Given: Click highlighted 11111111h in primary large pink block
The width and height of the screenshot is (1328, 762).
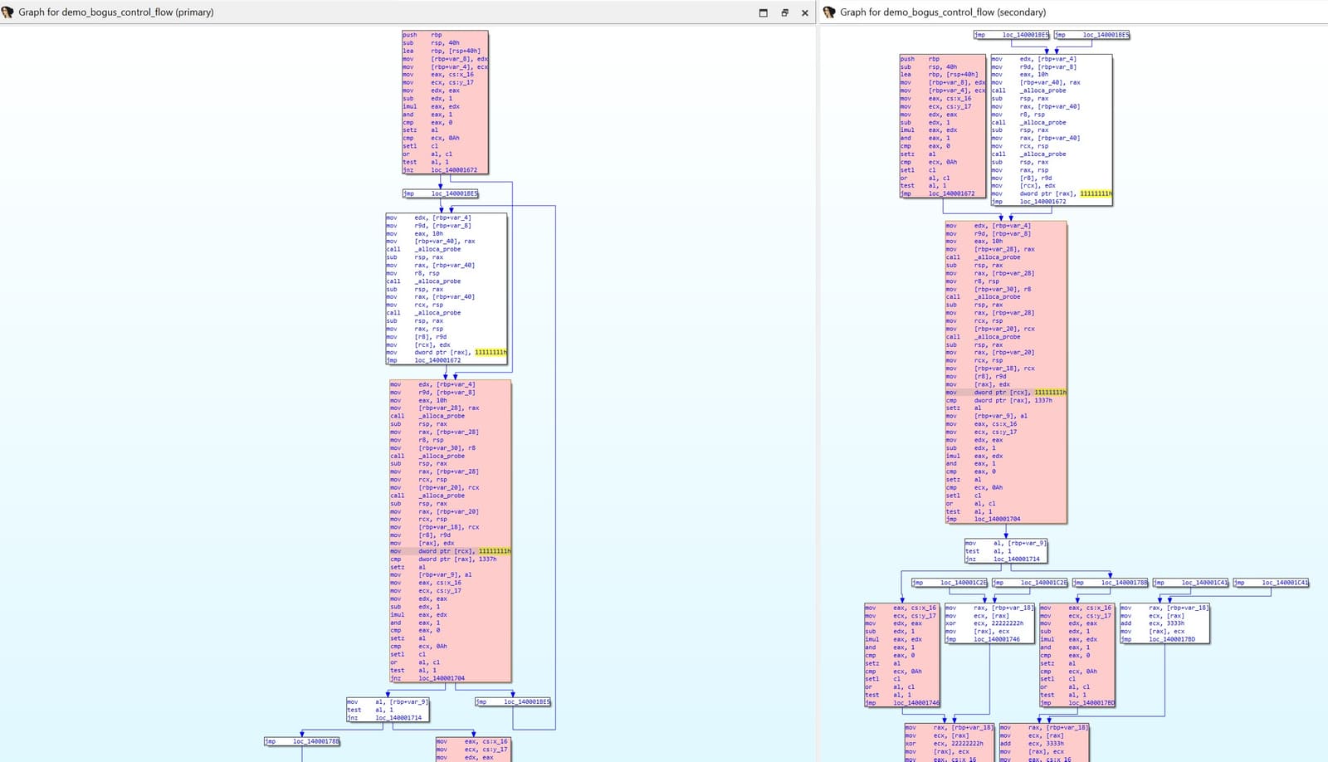Looking at the screenshot, I should coord(495,551).
